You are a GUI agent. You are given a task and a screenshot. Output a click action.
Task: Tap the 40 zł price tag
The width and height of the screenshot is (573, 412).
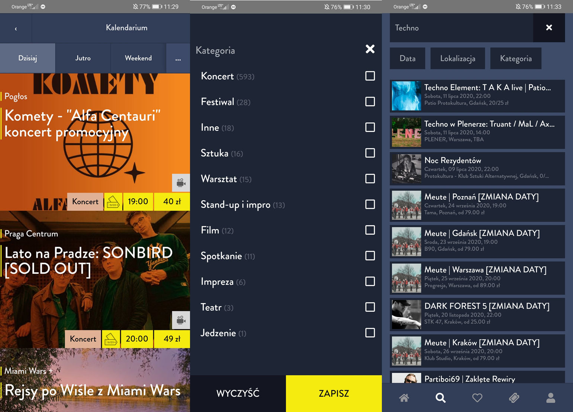(172, 202)
